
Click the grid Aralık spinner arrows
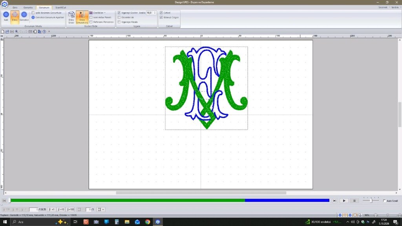coord(155,13)
